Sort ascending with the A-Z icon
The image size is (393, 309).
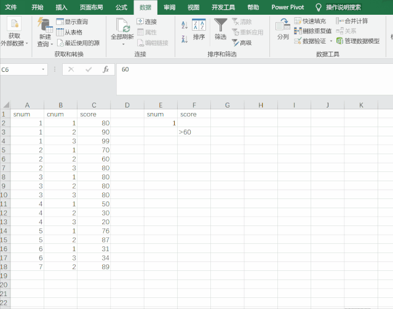tap(185, 25)
